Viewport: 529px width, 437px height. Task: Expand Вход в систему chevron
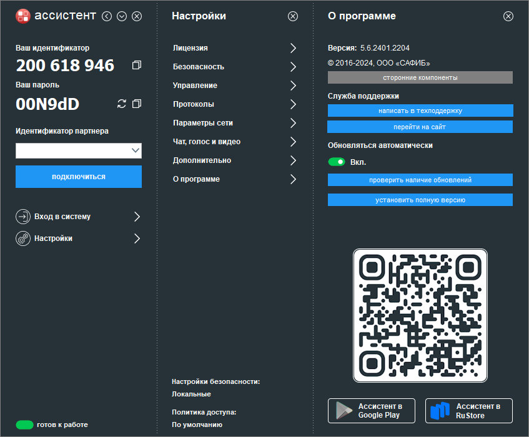click(137, 217)
